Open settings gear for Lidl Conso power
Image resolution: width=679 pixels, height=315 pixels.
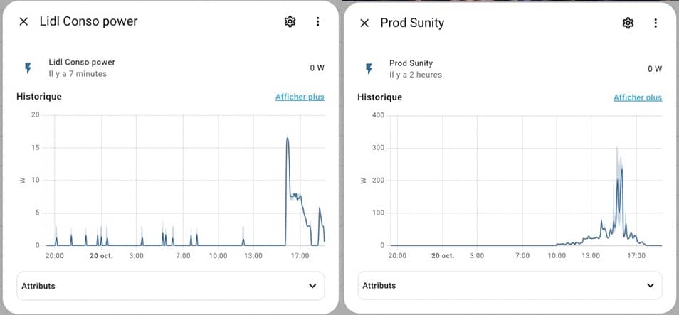point(290,21)
